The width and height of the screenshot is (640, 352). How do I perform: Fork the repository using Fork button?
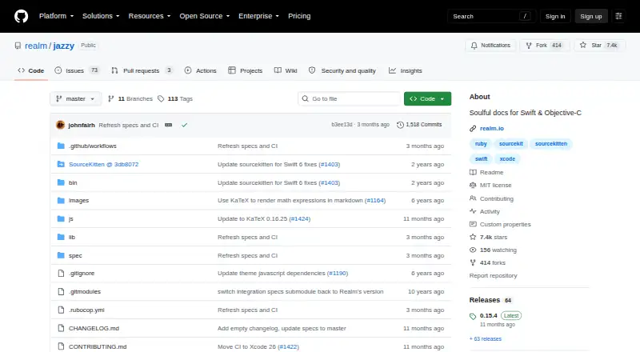pos(545,46)
